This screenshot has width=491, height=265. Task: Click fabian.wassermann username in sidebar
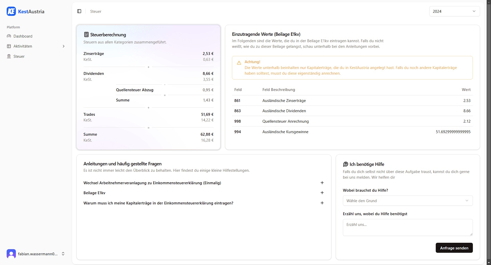coord(38,254)
